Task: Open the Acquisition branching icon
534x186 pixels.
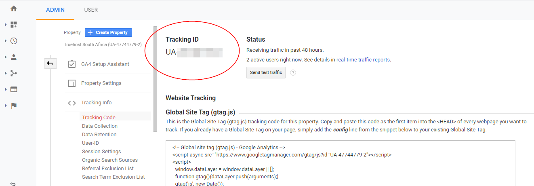Action: (x=14, y=73)
